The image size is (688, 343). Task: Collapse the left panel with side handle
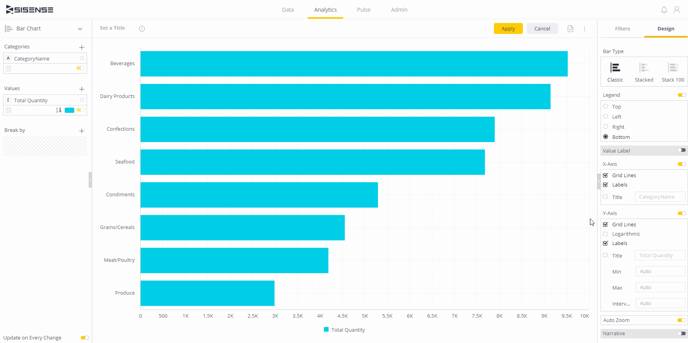pyautogui.click(x=90, y=180)
